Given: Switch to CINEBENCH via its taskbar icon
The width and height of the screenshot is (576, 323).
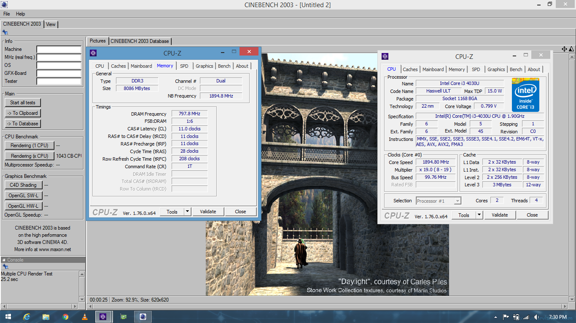Looking at the screenshot, I should pyautogui.click(x=143, y=317).
